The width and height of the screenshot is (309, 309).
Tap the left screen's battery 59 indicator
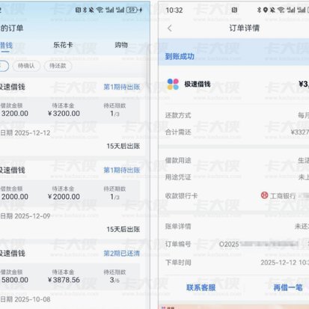[132, 10]
